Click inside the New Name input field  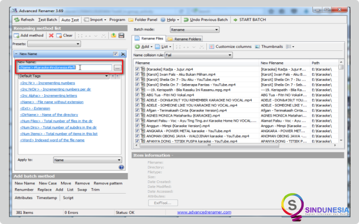(x=65, y=68)
